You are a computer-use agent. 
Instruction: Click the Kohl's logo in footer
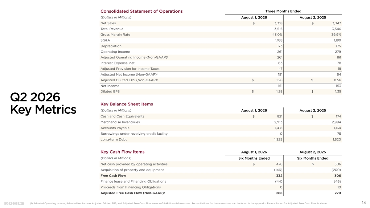tap(14, 203)
